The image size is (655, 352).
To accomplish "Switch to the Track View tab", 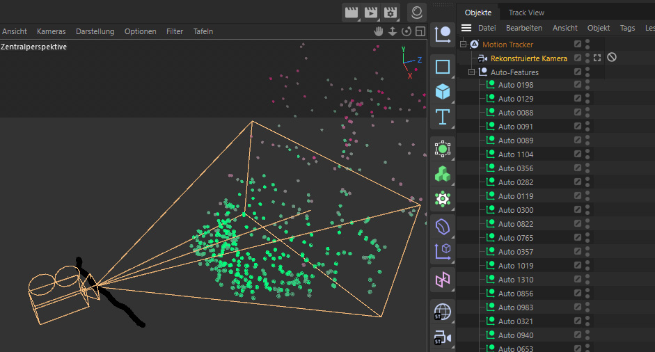I will pyautogui.click(x=526, y=13).
